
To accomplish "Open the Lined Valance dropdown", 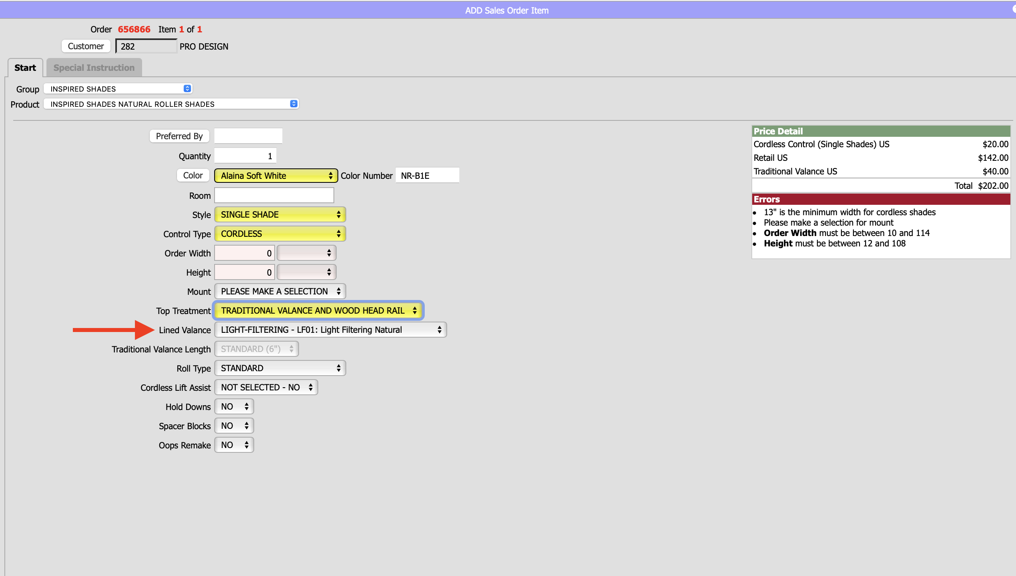I will [x=330, y=330].
